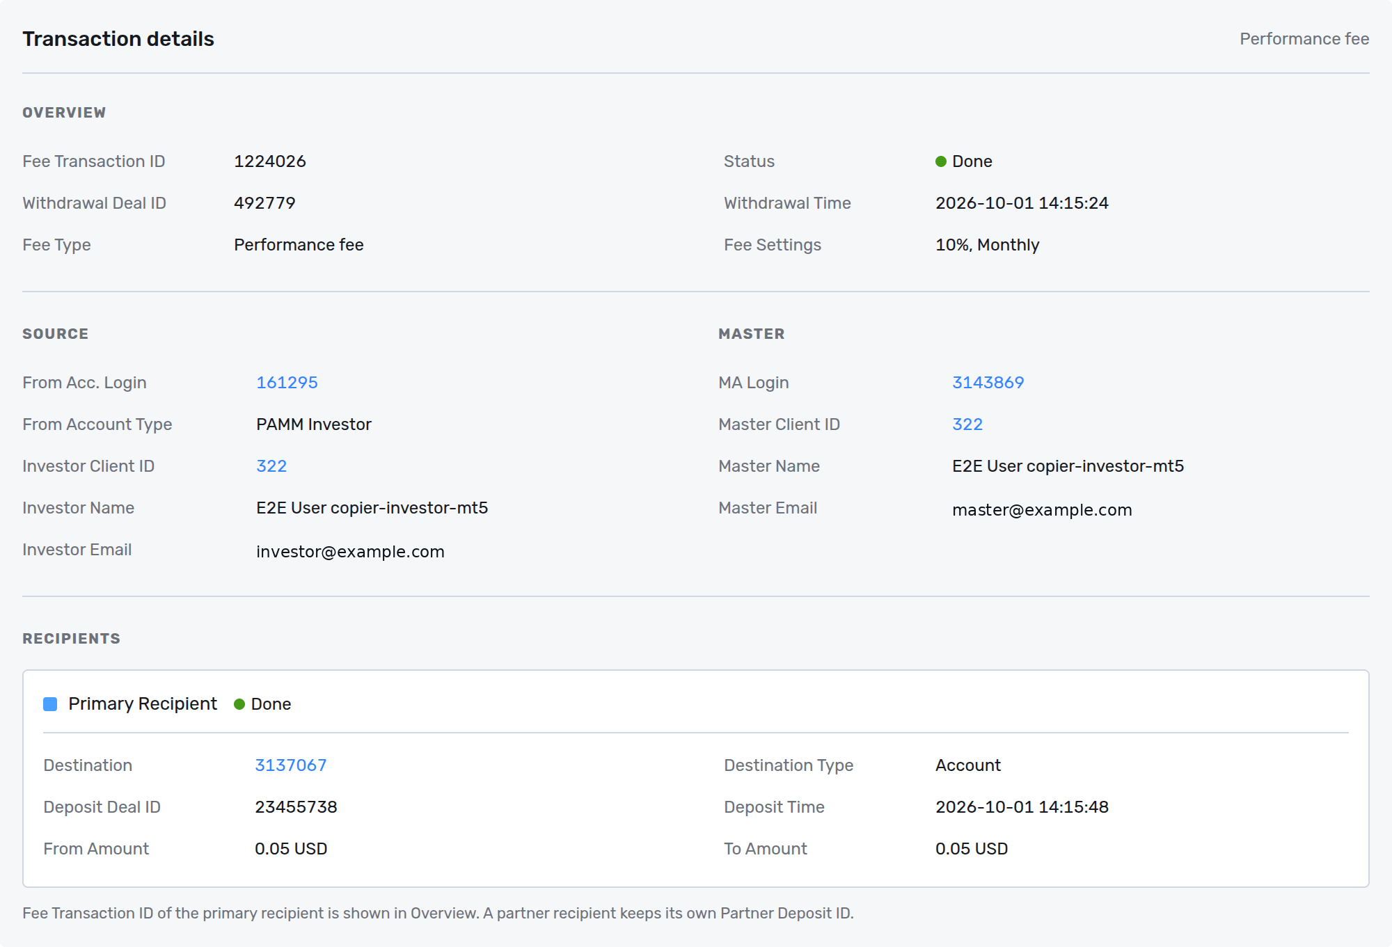Click Withdrawal Time 2026-10-01 14:15:24

click(1022, 203)
